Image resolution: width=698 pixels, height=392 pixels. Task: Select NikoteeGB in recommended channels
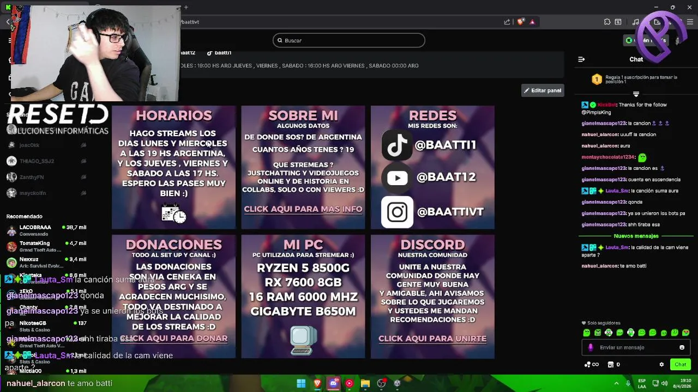coord(46,326)
